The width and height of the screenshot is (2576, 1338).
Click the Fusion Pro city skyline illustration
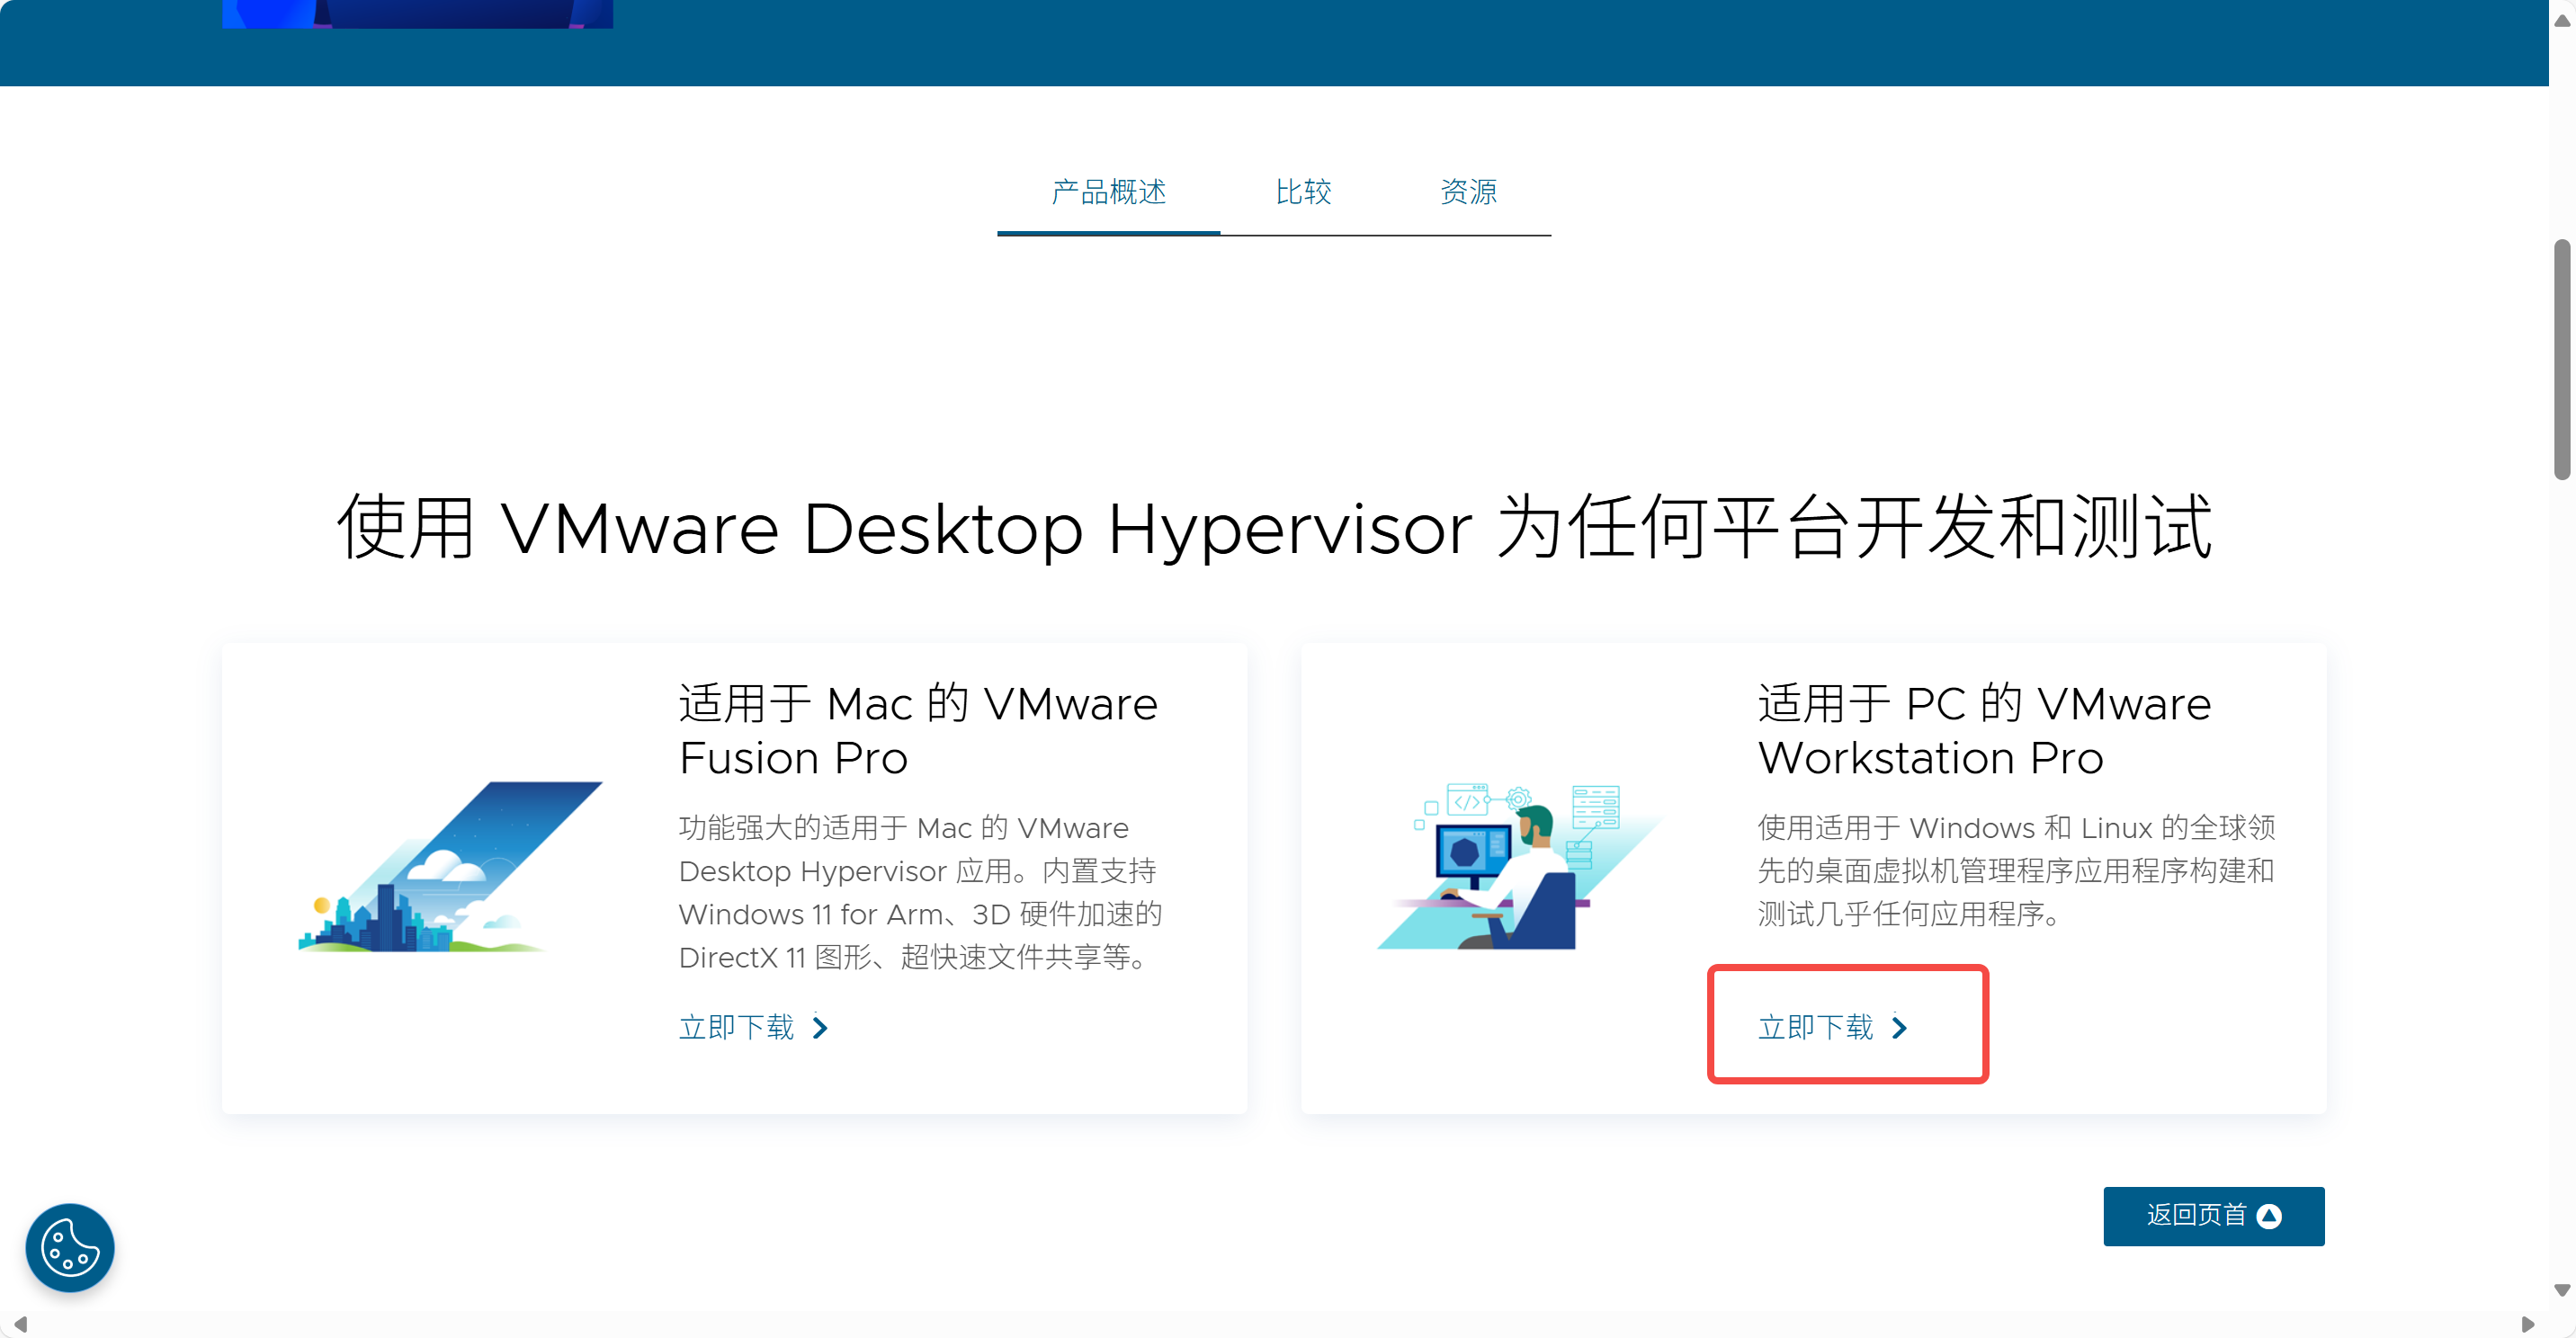pyautogui.click(x=450, y=867)
